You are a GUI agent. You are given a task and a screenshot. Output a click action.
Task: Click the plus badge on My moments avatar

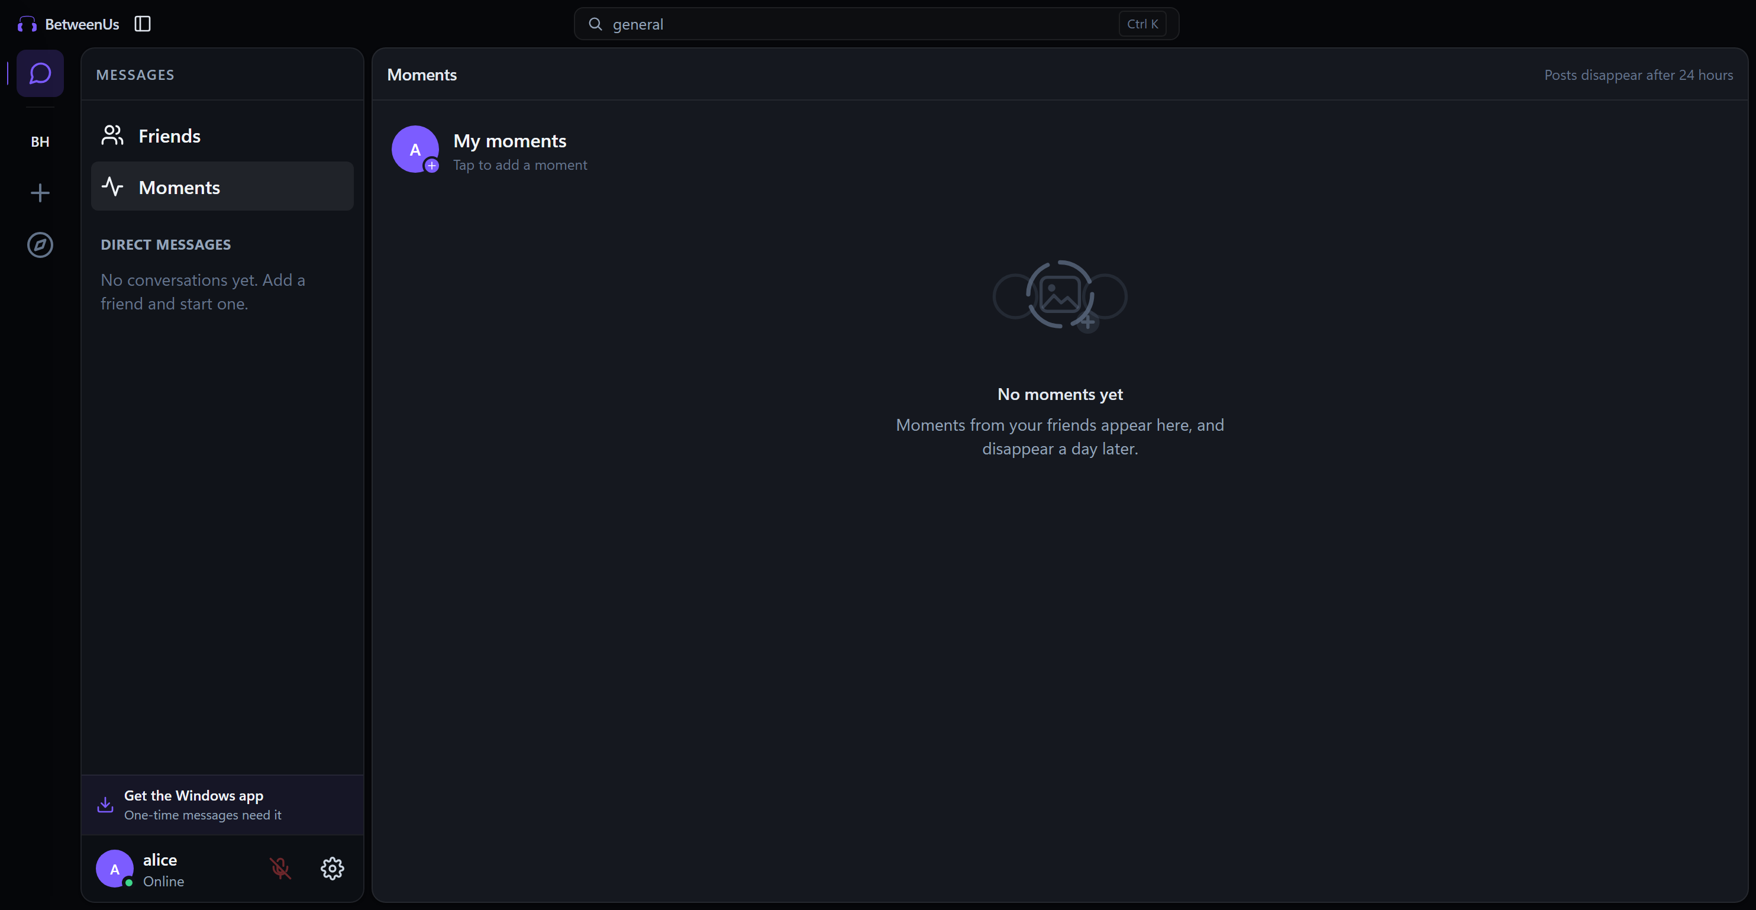[431, 165]
